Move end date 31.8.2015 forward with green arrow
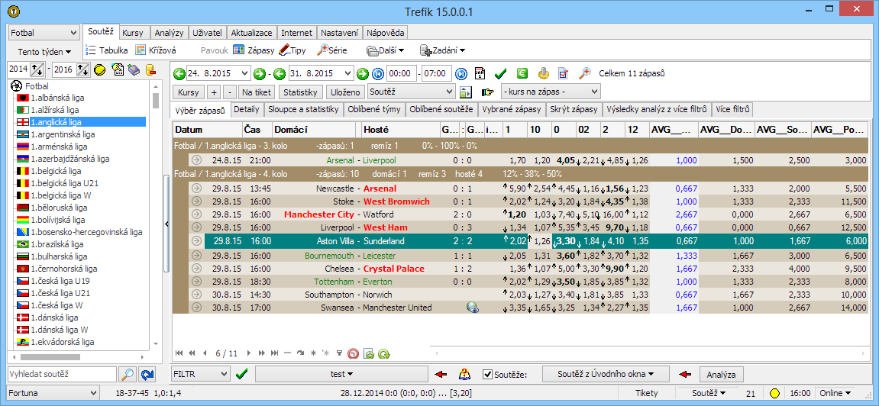Screen dimensions: 879x406 (363, 73)
